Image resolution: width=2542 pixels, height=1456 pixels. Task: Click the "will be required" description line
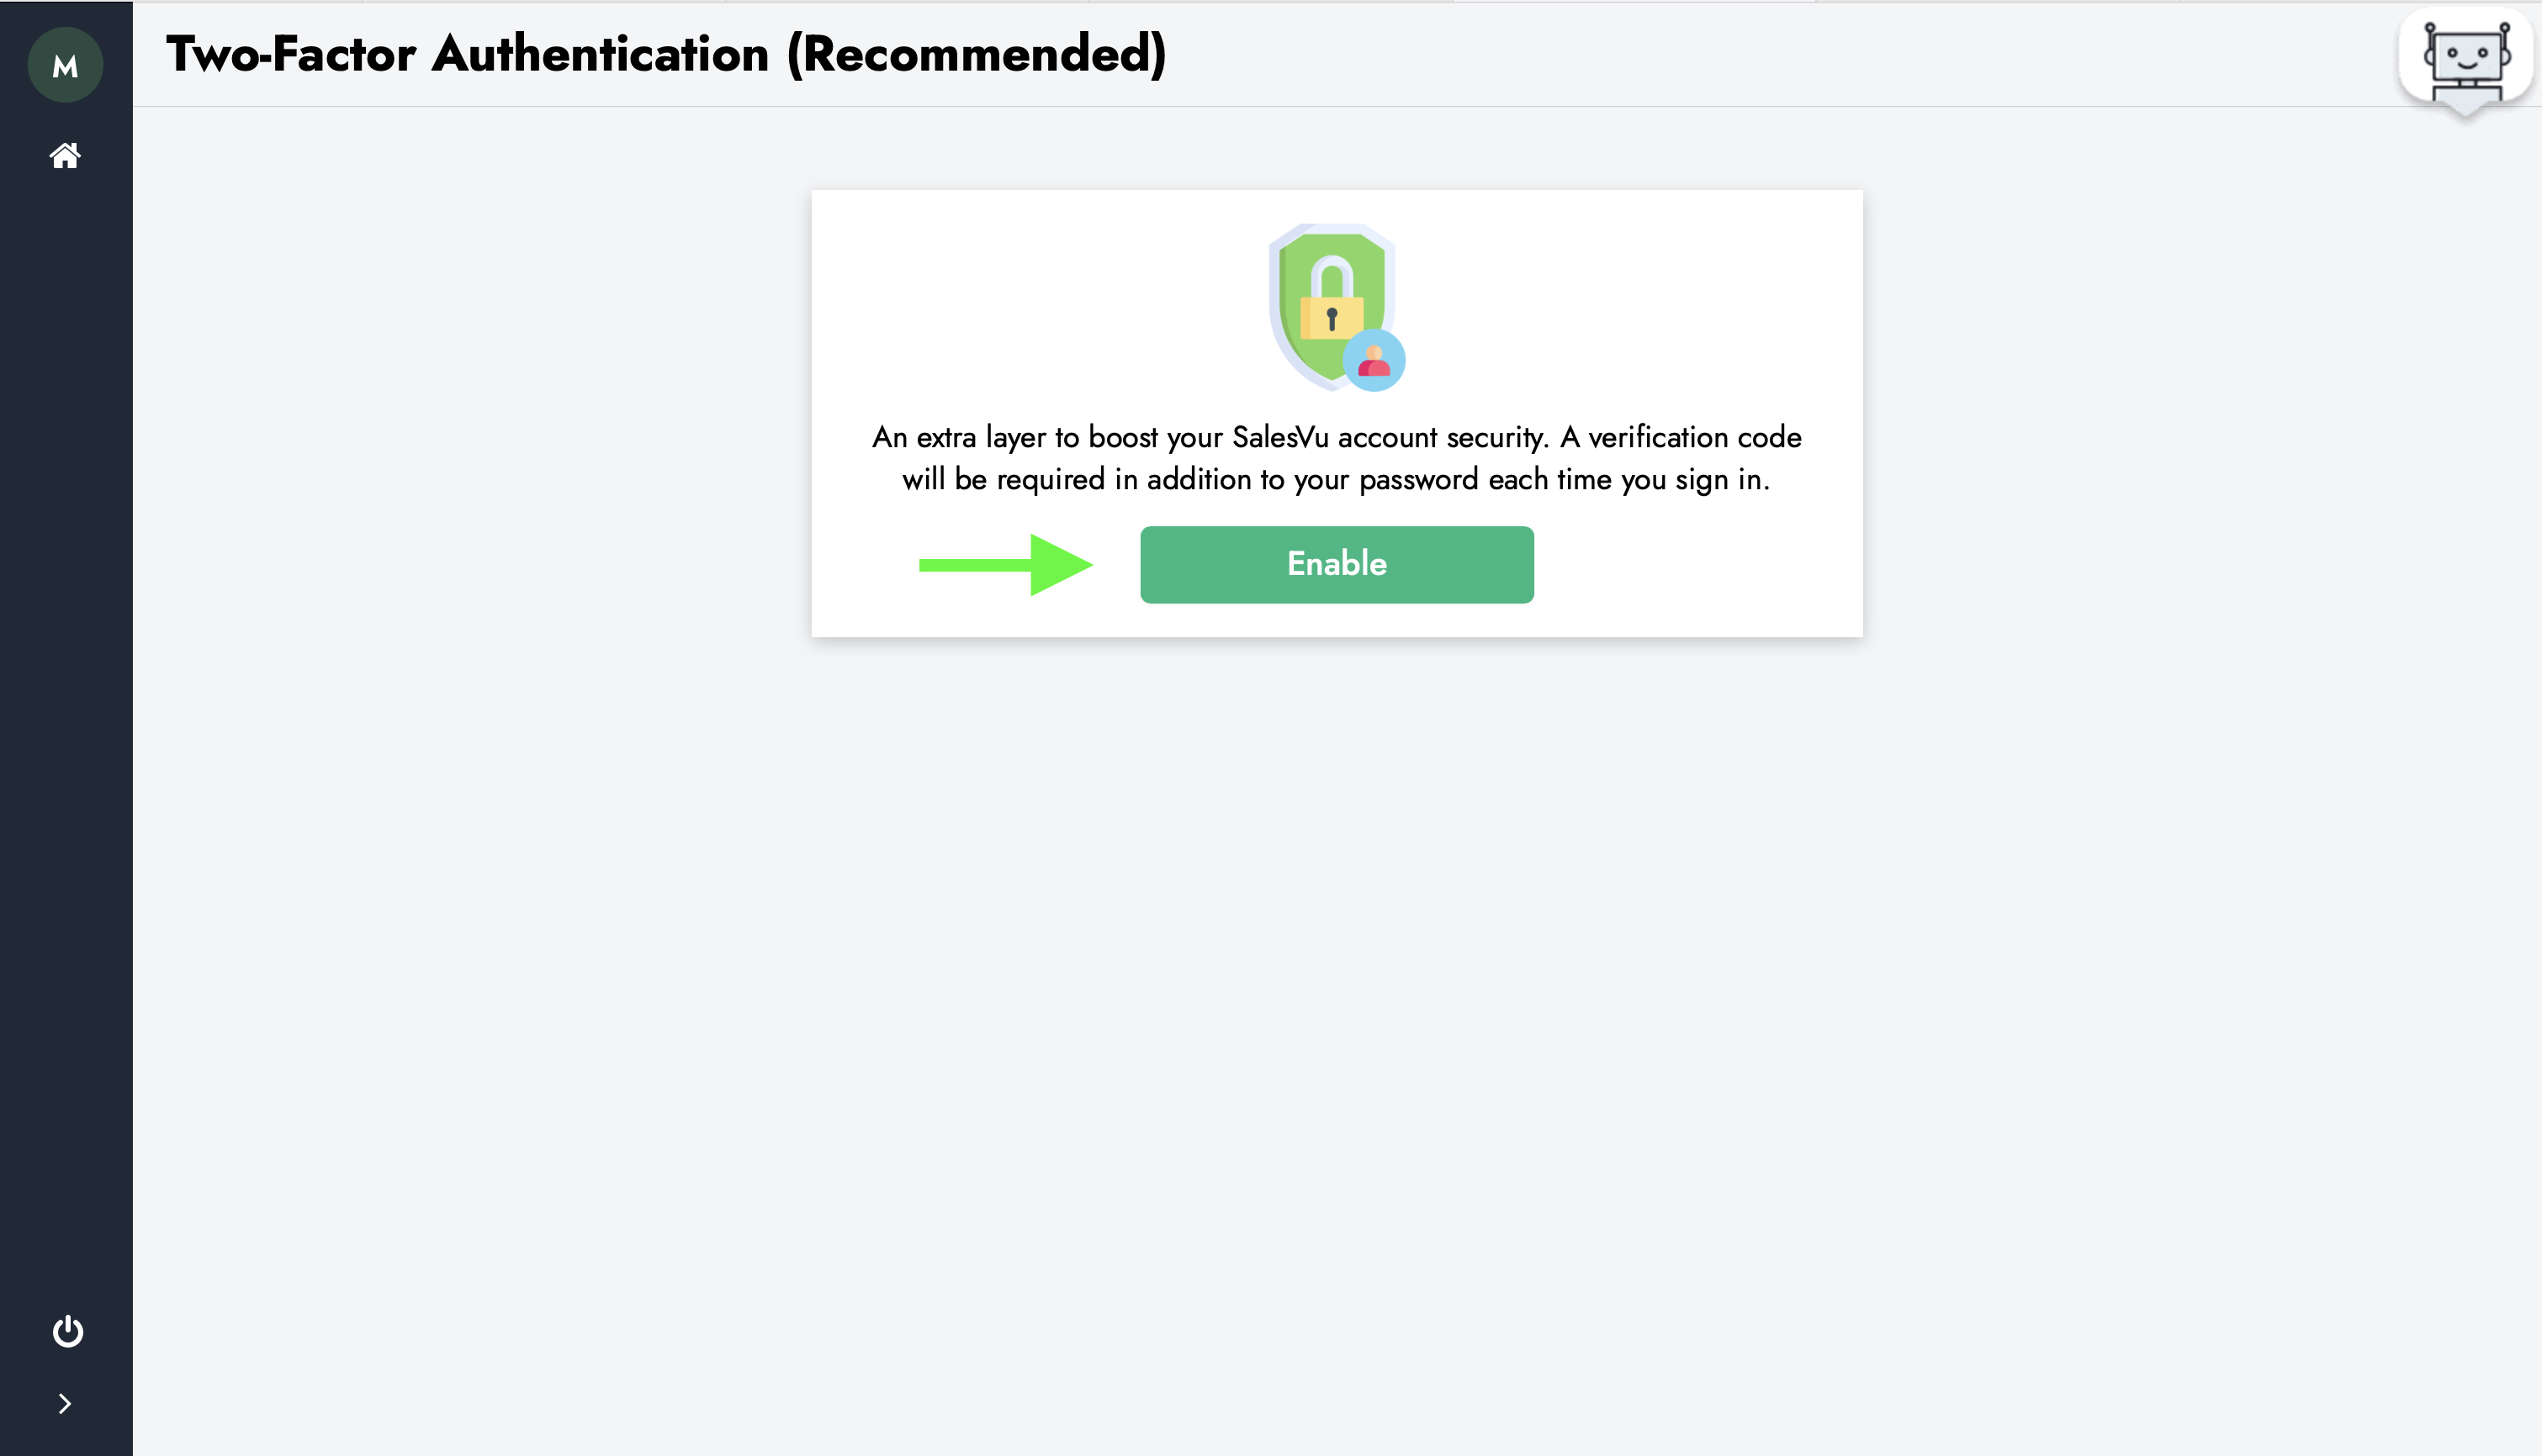[1337, 480]
